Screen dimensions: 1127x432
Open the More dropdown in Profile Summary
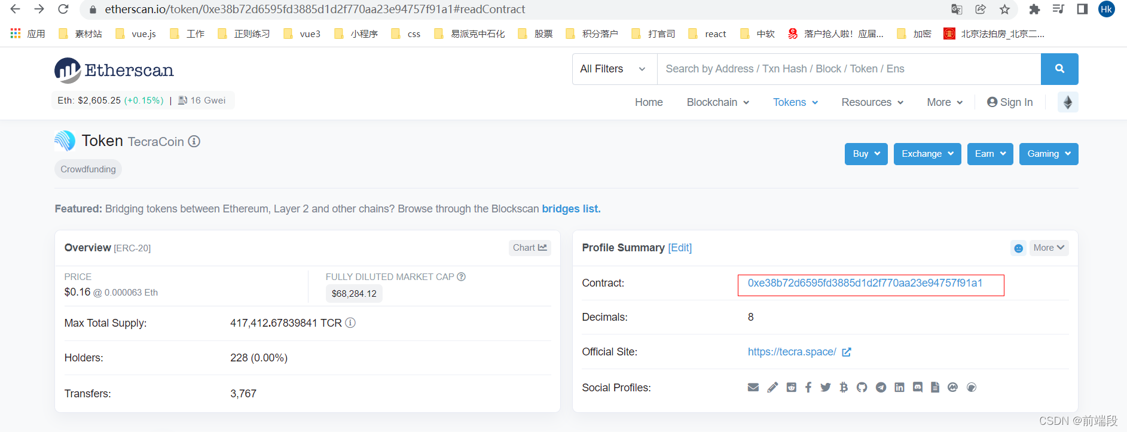pos(1049,248)
